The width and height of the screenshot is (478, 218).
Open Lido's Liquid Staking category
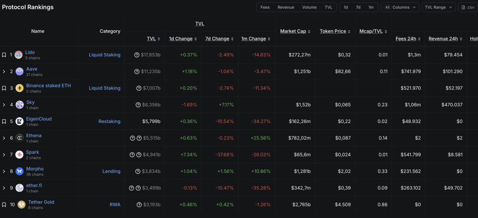(x=105, y=55)
